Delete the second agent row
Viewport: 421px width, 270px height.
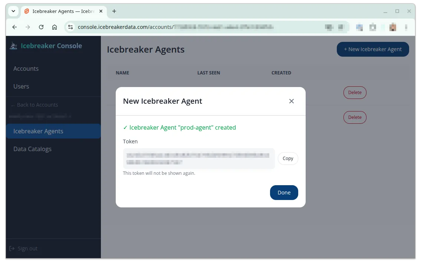click(x=355, y=117)
